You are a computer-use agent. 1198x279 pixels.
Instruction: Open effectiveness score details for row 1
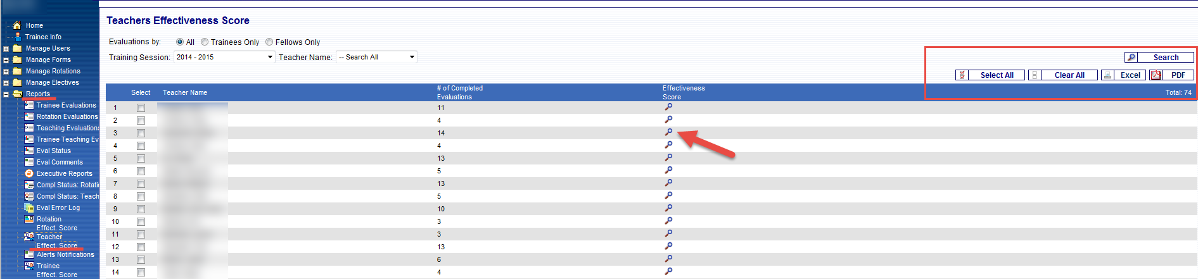point(668,107)
